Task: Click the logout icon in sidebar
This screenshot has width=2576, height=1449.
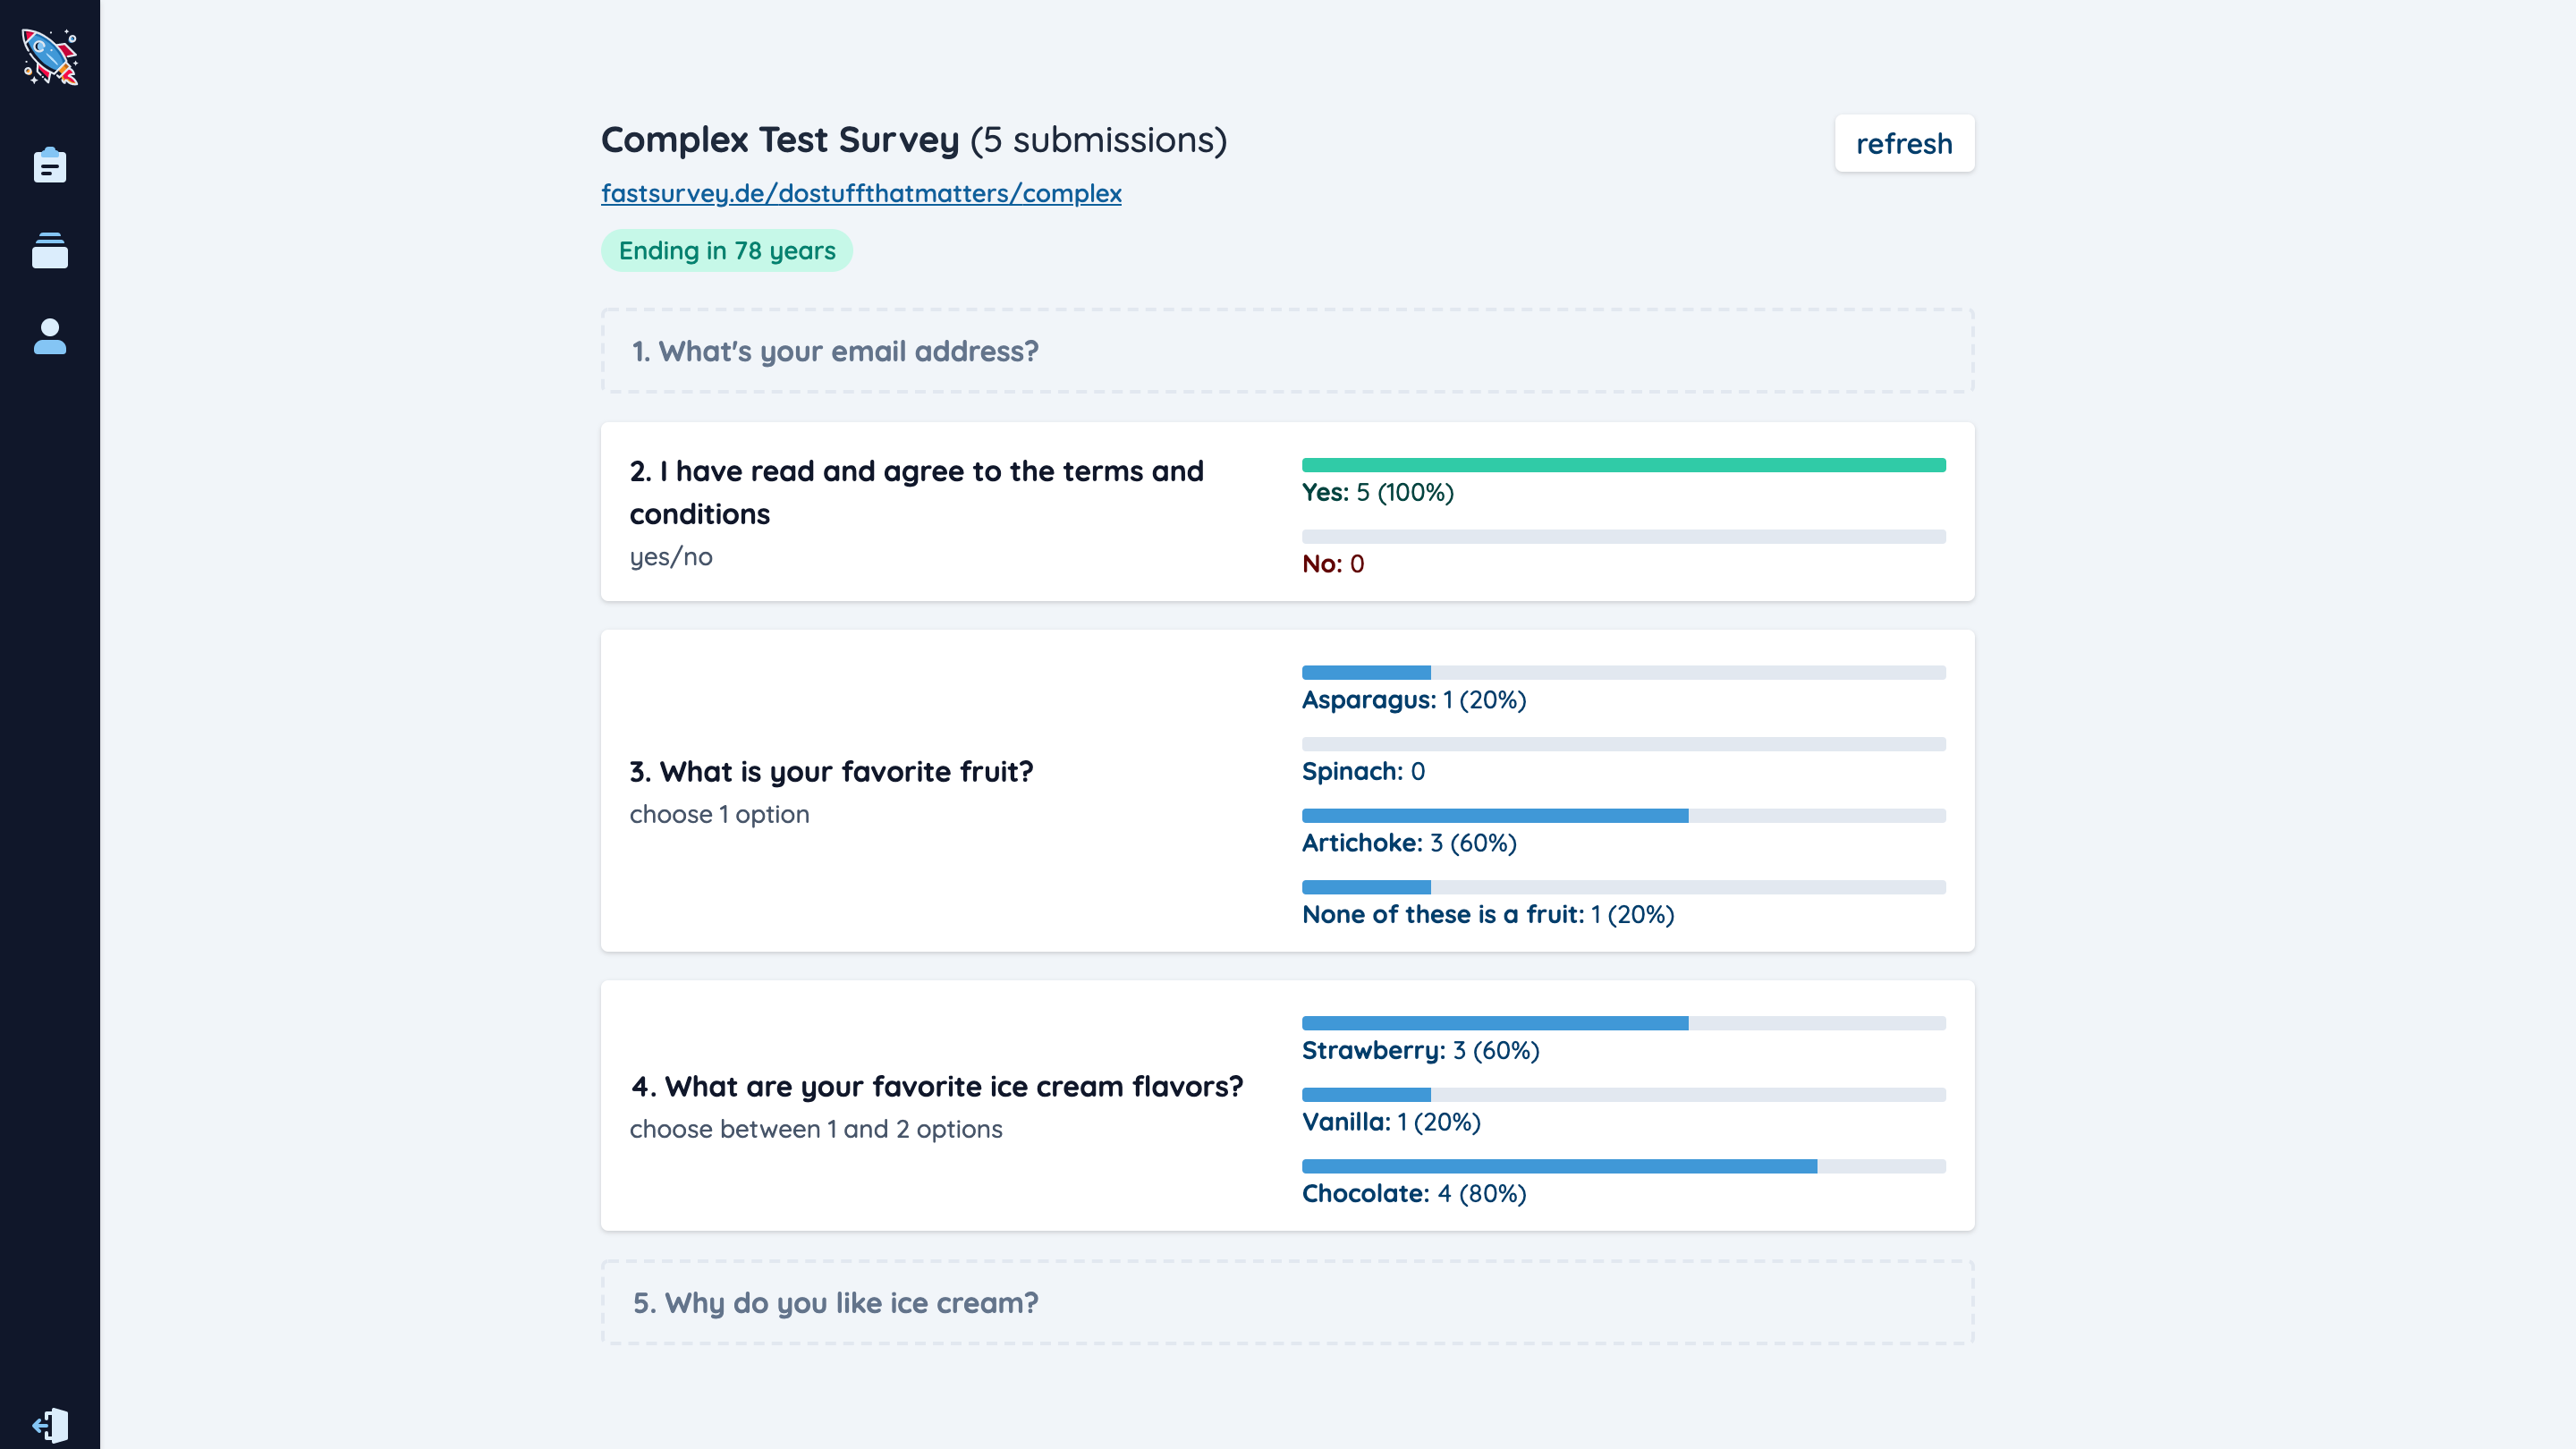Action: tap(50, 1425)
